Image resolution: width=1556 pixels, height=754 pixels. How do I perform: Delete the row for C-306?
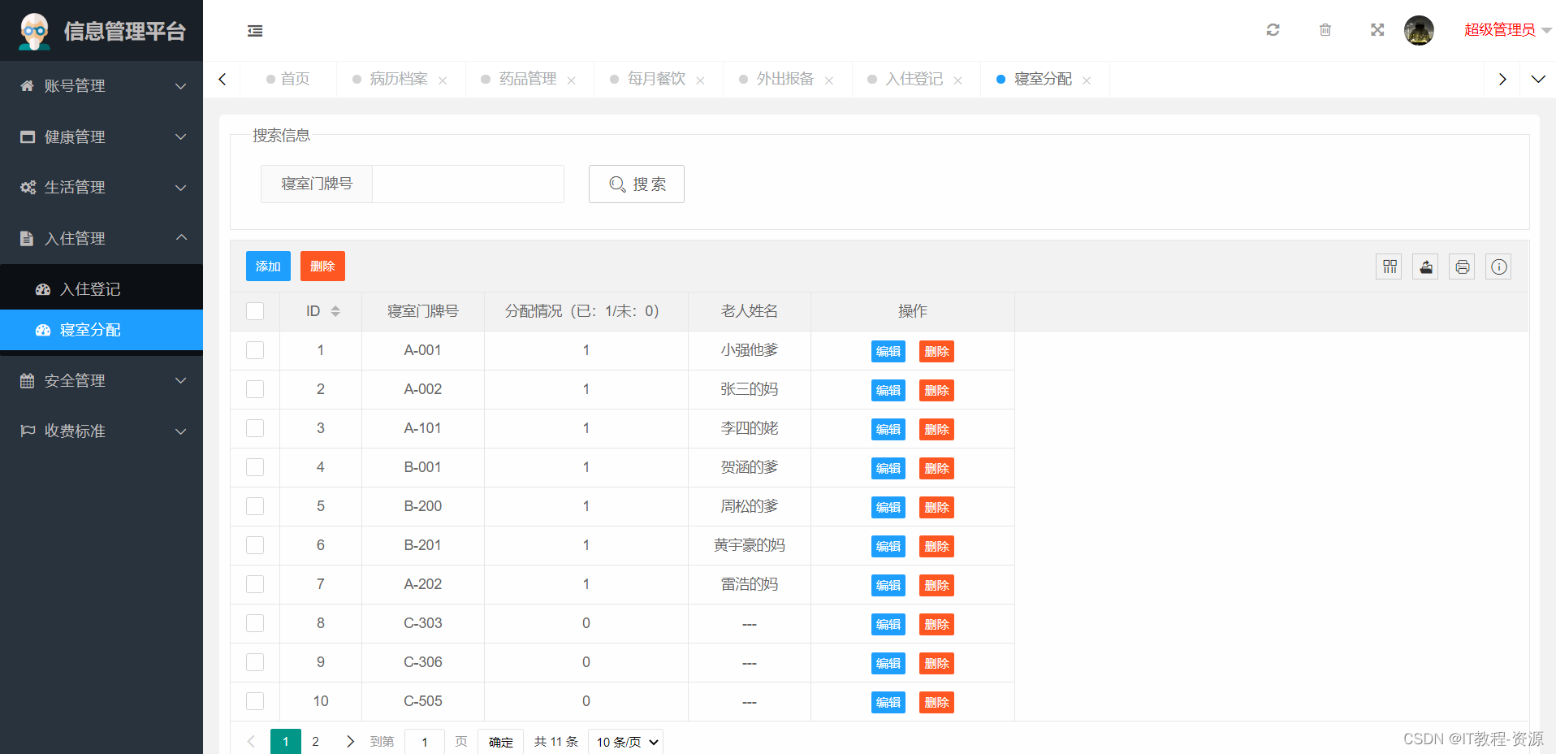936,663
